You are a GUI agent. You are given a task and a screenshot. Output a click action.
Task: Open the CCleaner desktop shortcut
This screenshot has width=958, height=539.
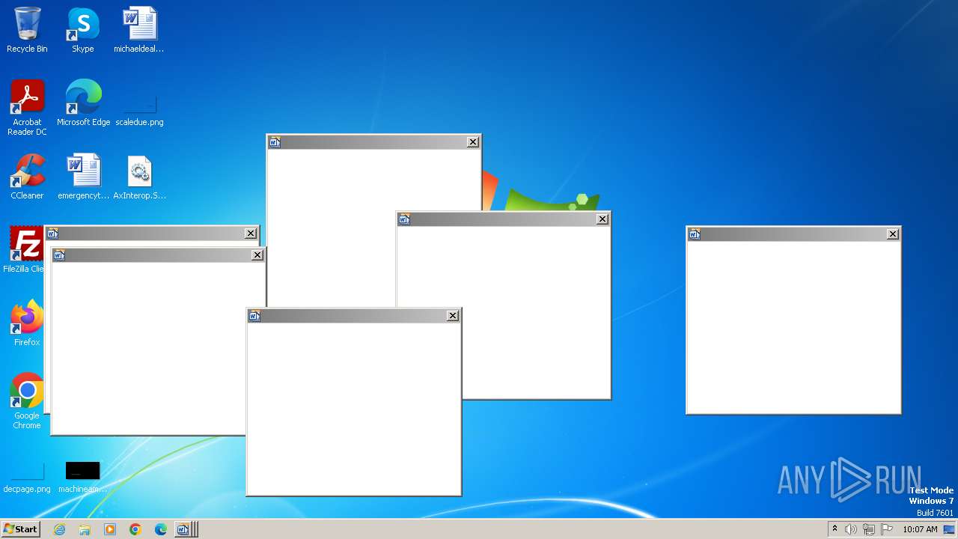27,177
